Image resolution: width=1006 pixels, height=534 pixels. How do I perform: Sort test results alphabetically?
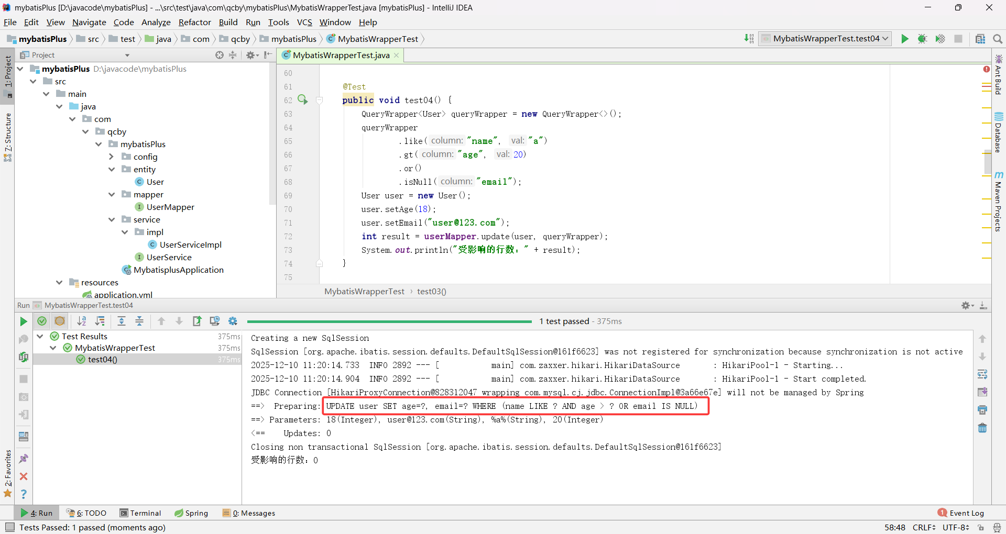[82, 321]
